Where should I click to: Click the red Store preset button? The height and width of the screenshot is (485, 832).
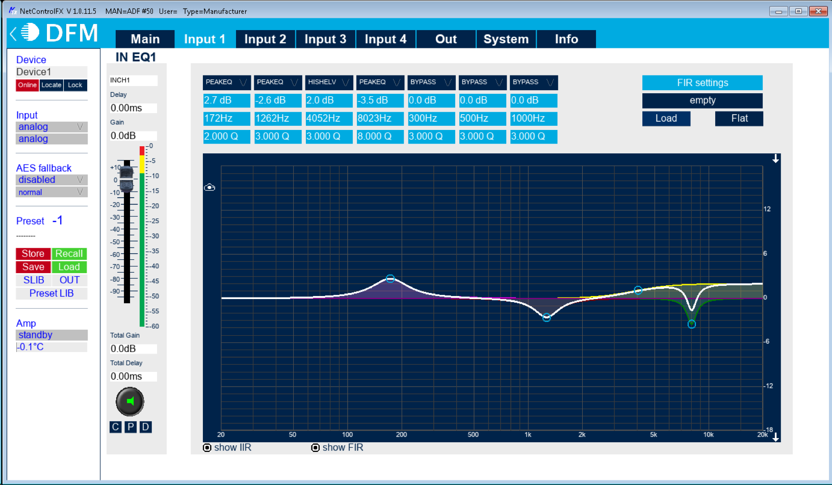33,254
